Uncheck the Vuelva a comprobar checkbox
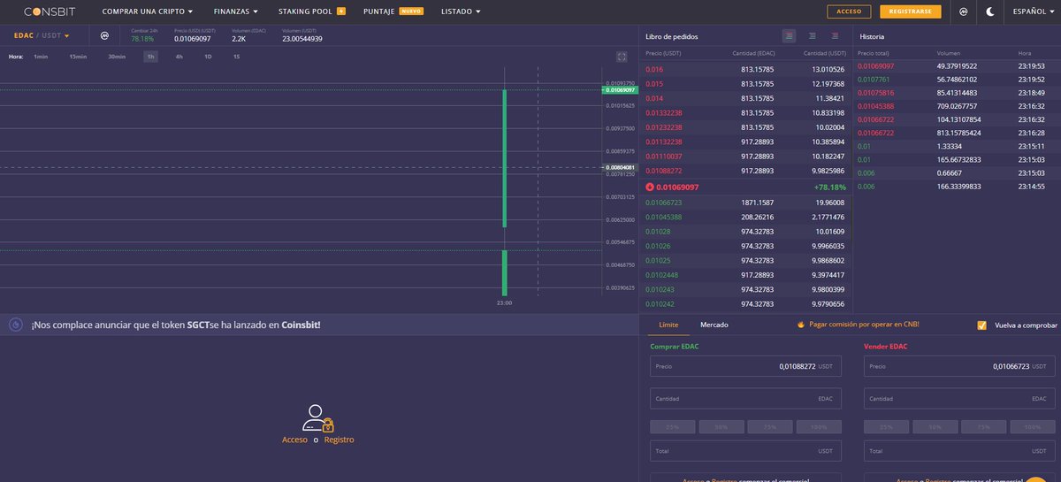Screen dimensions: 1061x482 click(981, 325)
